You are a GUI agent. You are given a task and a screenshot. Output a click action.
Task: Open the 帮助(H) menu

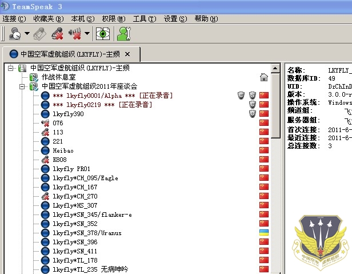pos(206,19)
